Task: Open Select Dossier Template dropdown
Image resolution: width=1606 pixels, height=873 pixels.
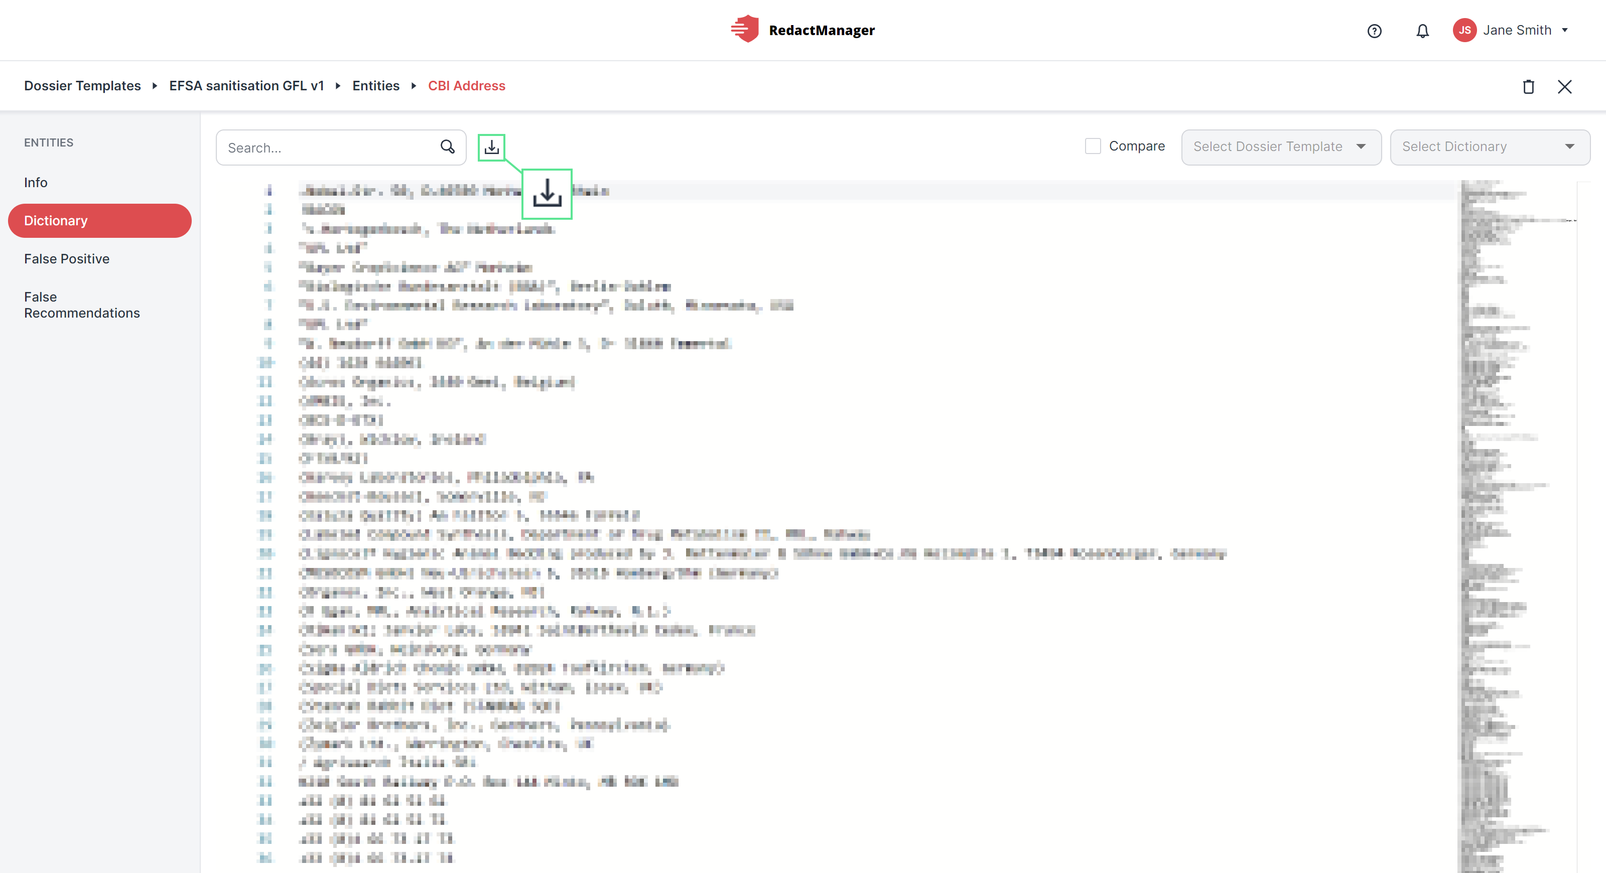Action: point(1281,147)
